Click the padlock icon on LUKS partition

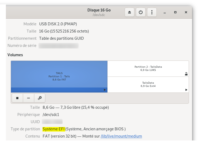186,74
